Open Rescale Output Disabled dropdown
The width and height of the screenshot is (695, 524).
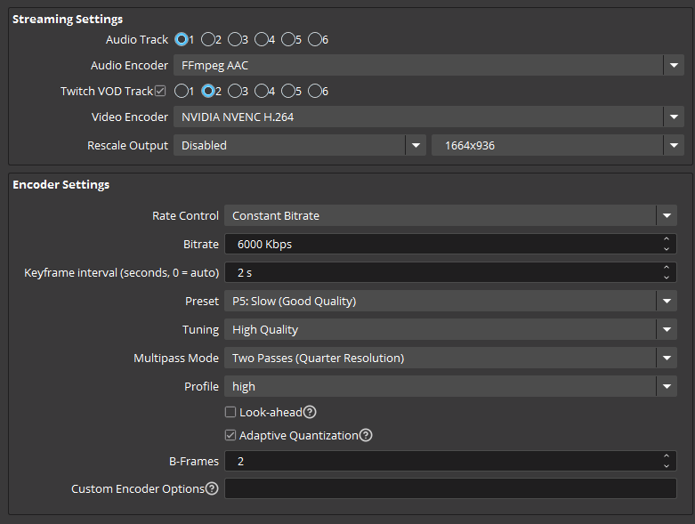pyautogui.click(x=300, y=145)
